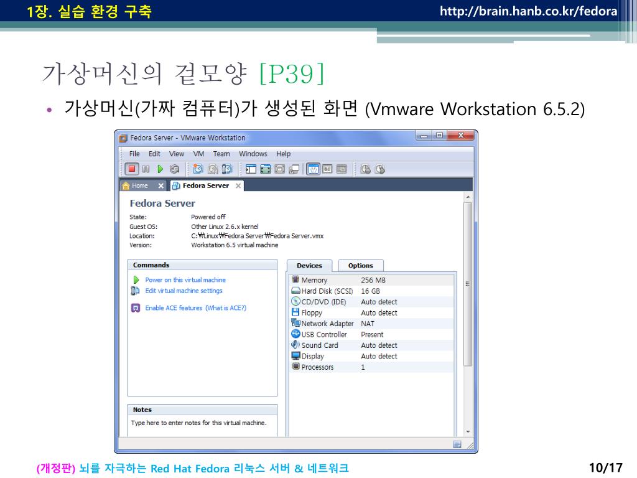Viewport: 637px width, 478px height.
Task: Click the Other Linux 2.6.x kernel text
Action: [225, 227]
